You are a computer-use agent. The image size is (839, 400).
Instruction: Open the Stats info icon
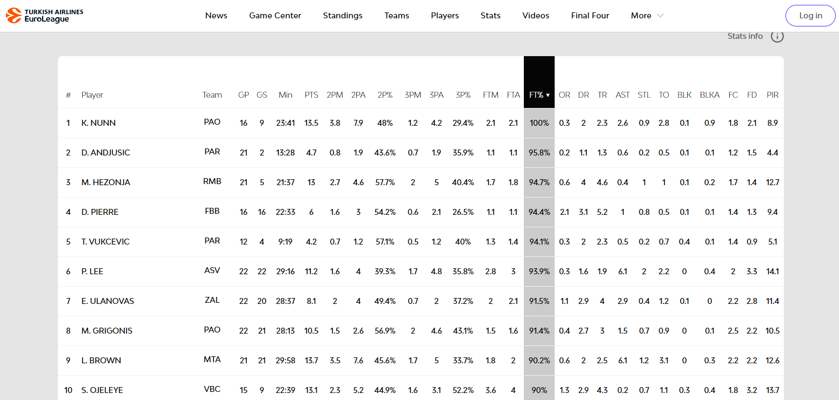tap(777, 37)
